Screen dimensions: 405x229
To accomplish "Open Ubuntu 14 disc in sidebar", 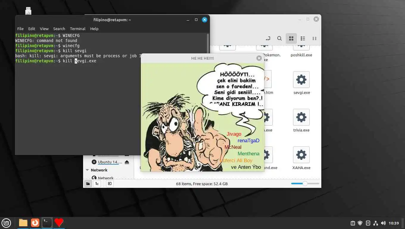I will click(110, 162).
